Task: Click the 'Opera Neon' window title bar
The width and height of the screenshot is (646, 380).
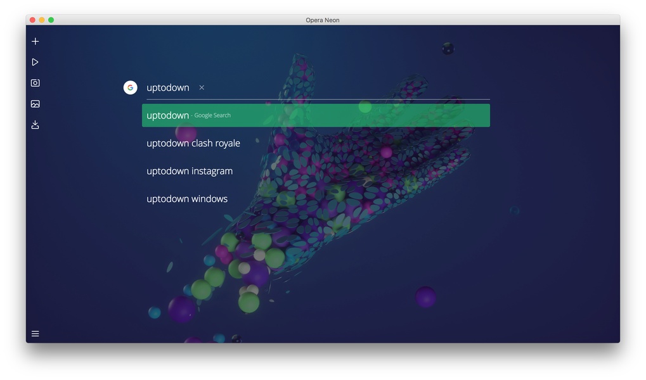Action: pos(322,20)
